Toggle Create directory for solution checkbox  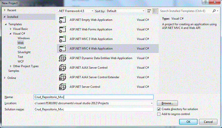[x=159, y=109]
